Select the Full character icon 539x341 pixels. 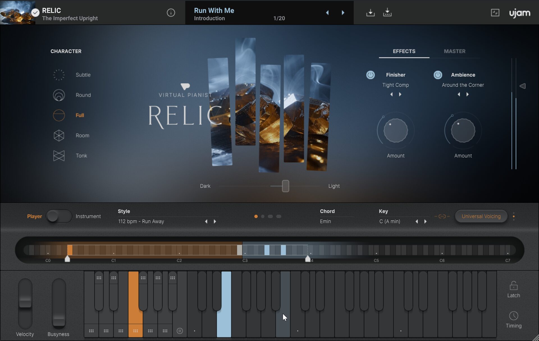pyautogui.click(x=59, y=115)
